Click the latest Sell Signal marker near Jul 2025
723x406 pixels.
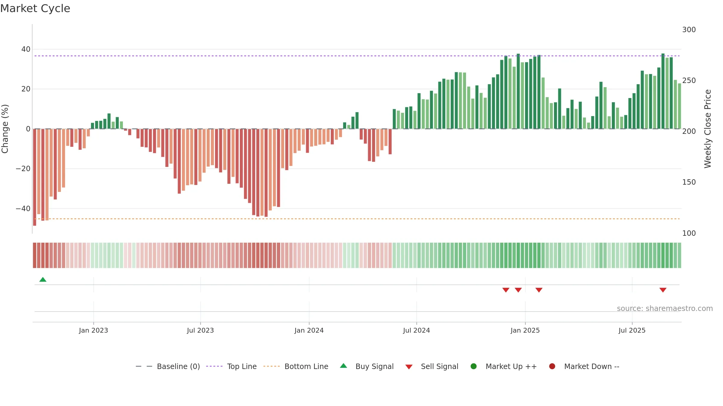pyautogui.click(x=663, y=290)
